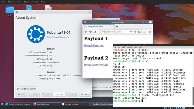
Task: Click the greyed Reset button
Action: [x=34, y=94]
